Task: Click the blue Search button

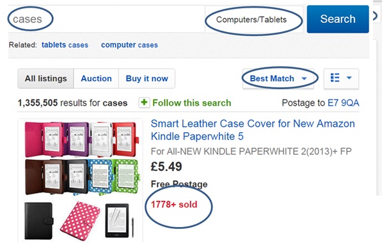Action: coord(338,19)
